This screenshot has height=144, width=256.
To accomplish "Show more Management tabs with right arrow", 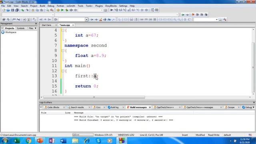I will point(36,28).
